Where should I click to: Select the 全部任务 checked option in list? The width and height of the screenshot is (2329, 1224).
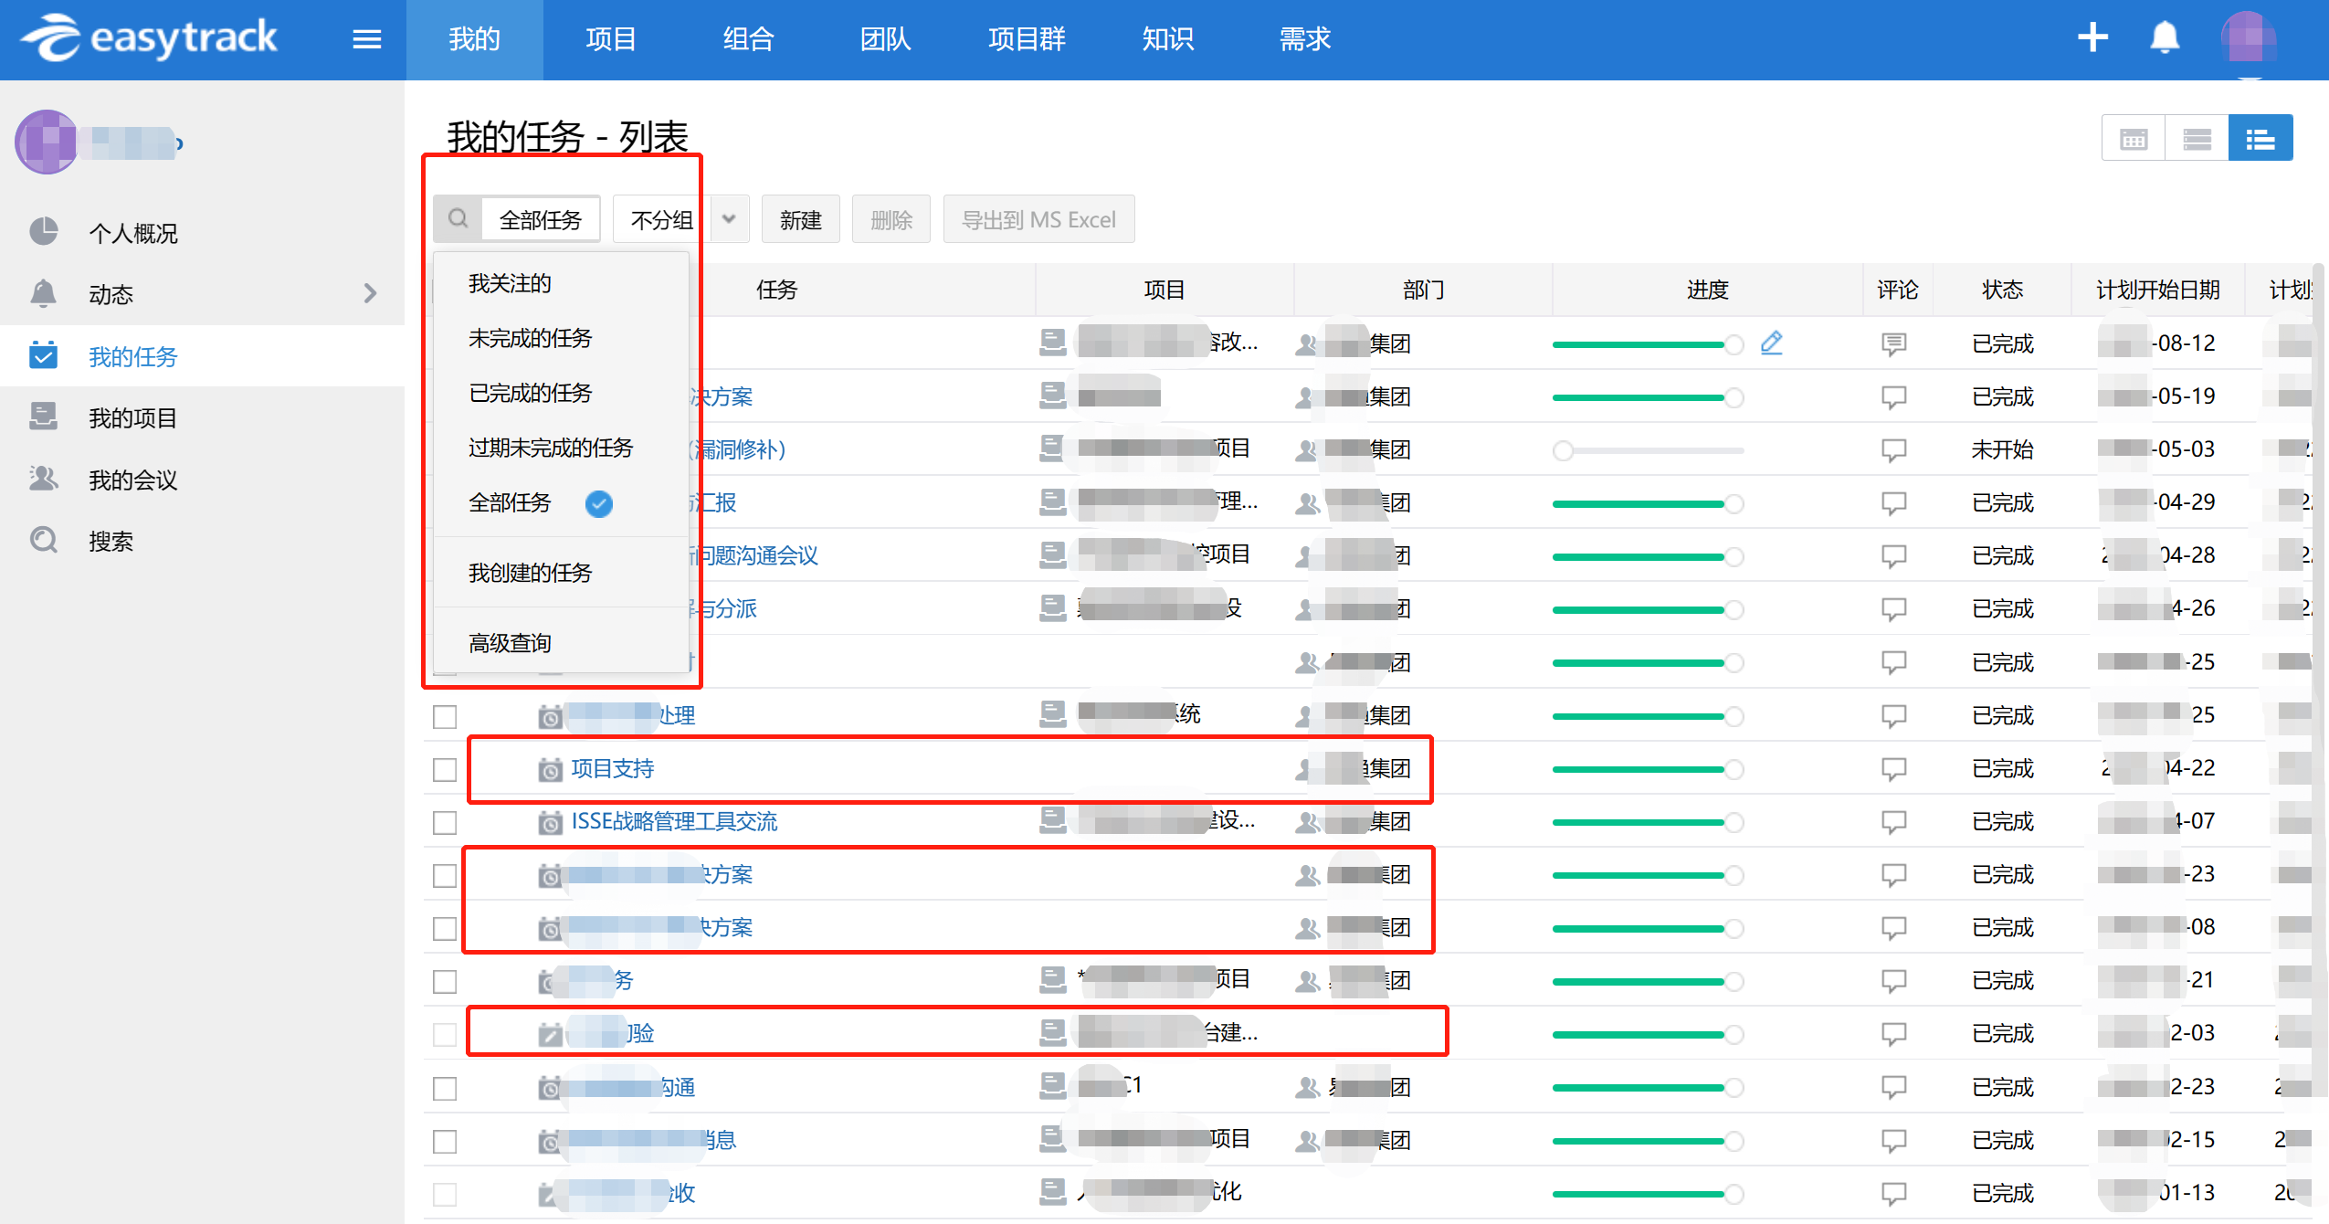click(510, 503)
